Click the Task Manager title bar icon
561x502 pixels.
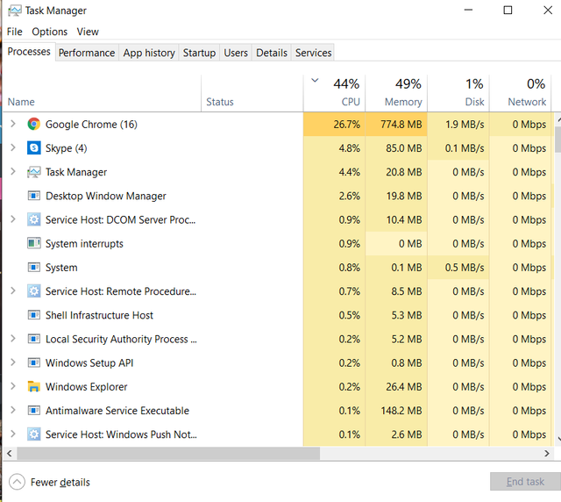15,11
